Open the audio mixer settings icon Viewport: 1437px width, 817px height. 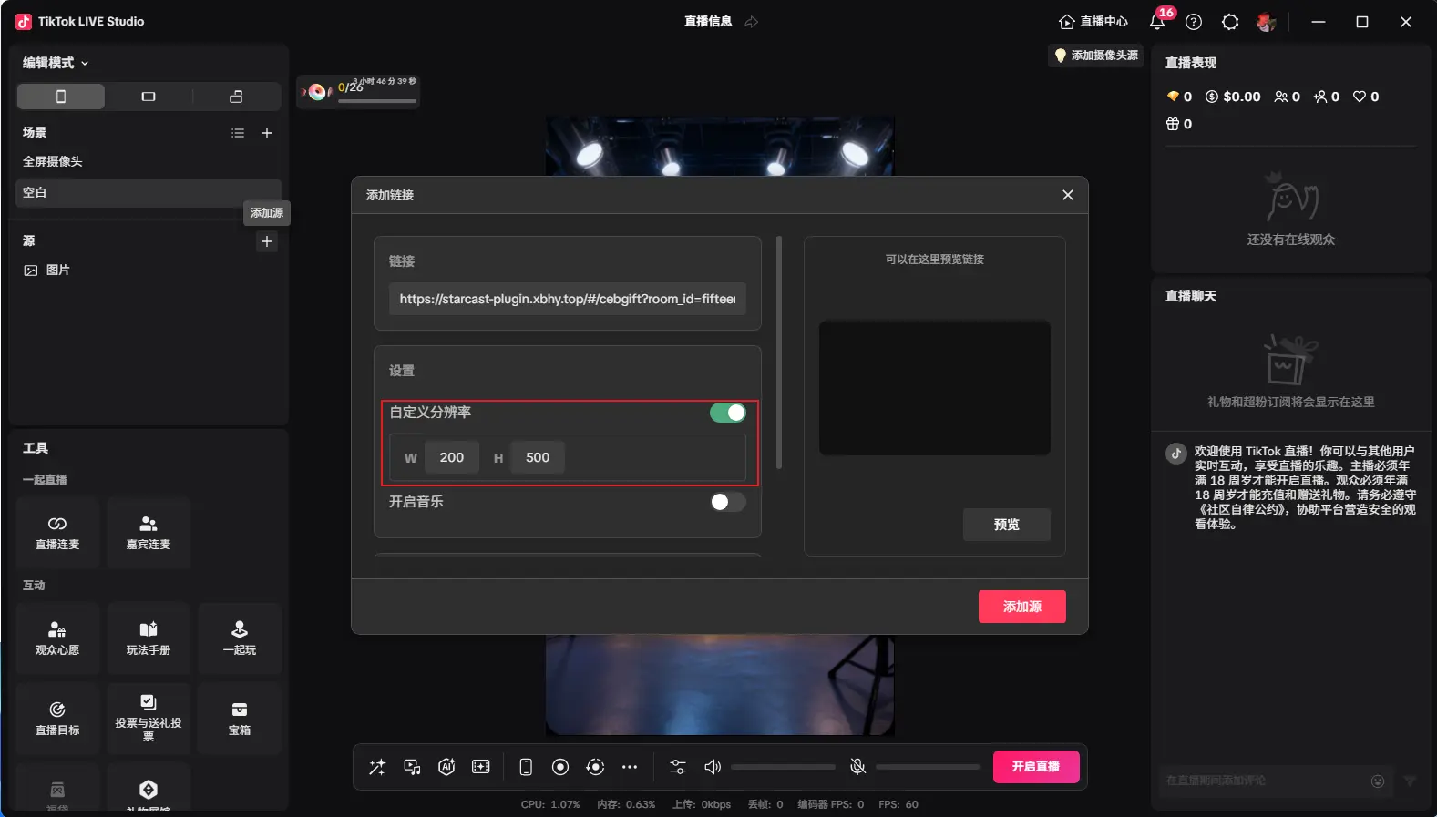(x=678, y=767)
